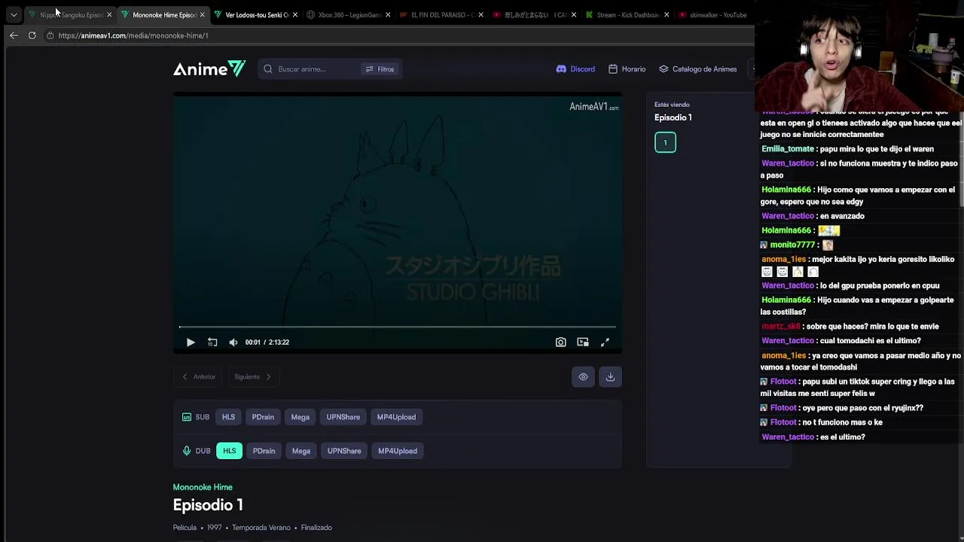Open the Filtros filter button
964x542 pixels.
tap(380, 69)
